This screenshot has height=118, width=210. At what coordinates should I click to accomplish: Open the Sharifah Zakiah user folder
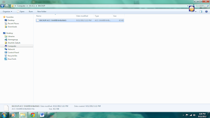point(14,43)
